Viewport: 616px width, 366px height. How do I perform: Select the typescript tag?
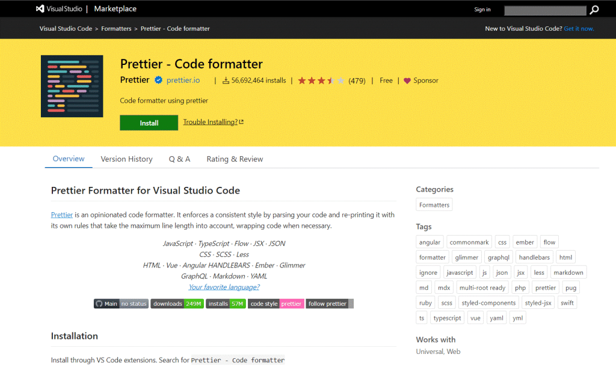click(x=447, y=318)
